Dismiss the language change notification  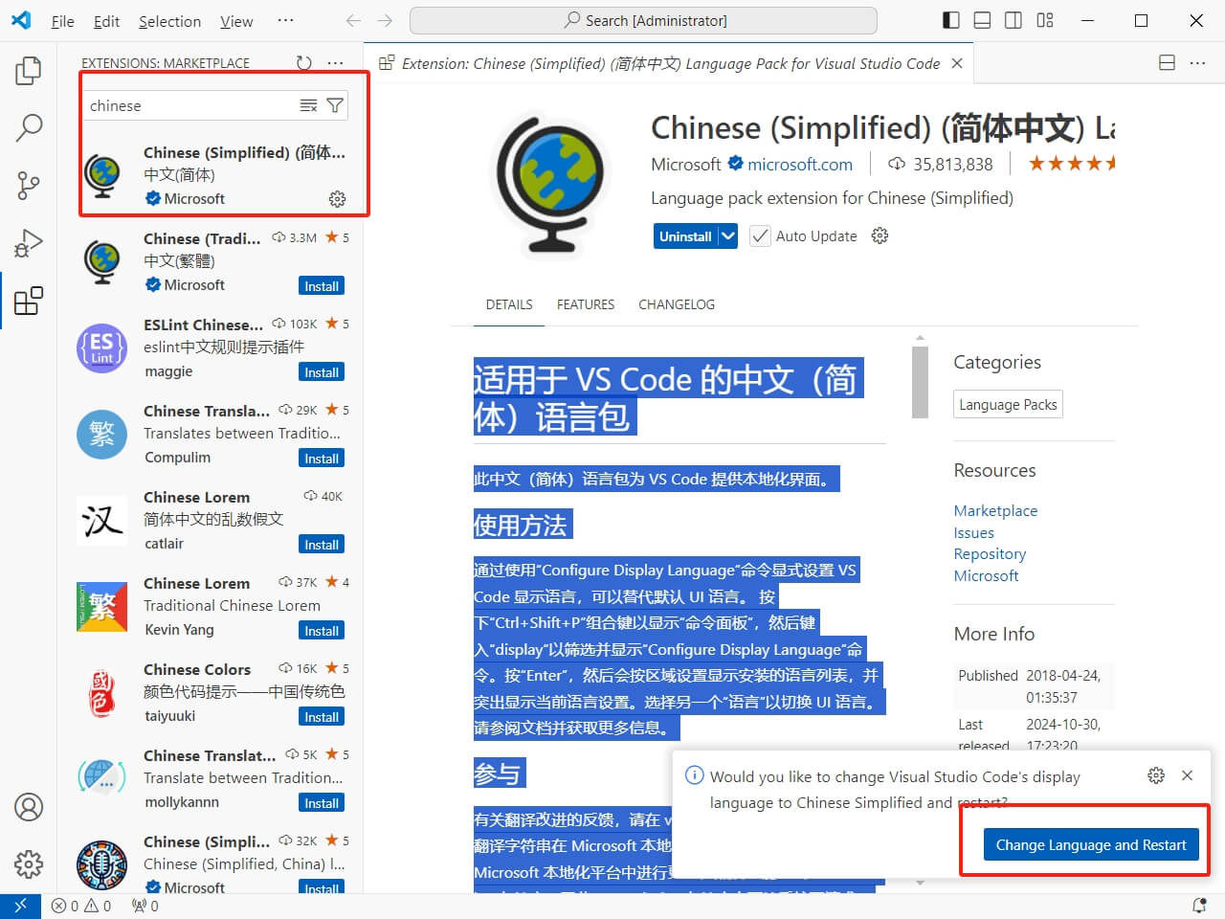[x=1188, y=775]
